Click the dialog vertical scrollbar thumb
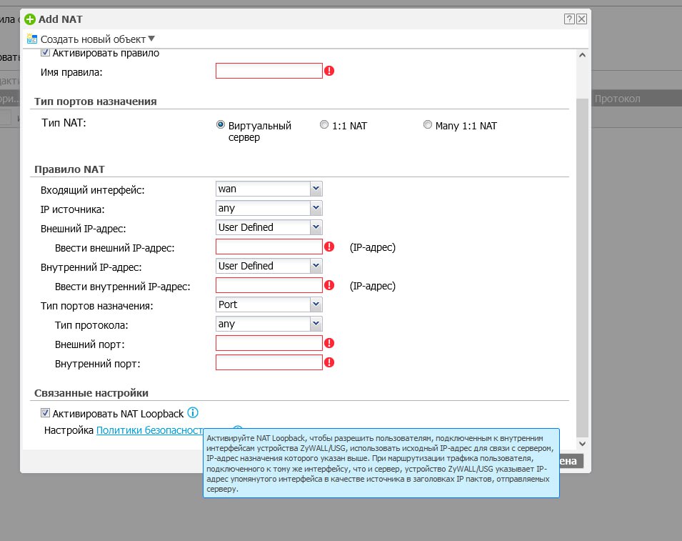 pos(583,268)
